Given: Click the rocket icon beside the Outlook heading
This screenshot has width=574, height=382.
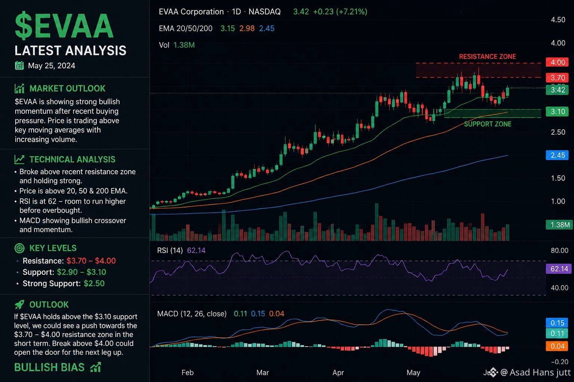Looking at the screenshot, I should click(19, 305).
